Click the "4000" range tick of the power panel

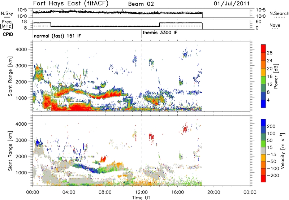[x=21, y=49]
